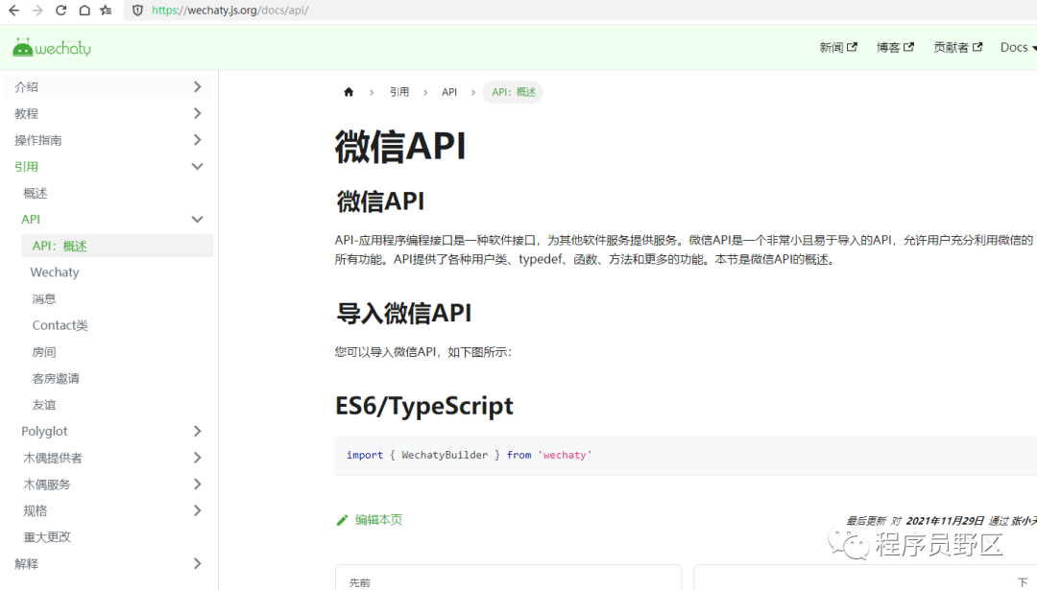
Task: Open the 博客 external link
Action: pyautogui.click(x=895, y=48)
